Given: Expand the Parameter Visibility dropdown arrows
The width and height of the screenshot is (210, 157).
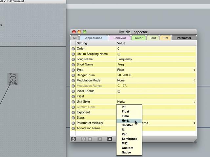Looking at the screenshot, I should [x=194, y=123].
